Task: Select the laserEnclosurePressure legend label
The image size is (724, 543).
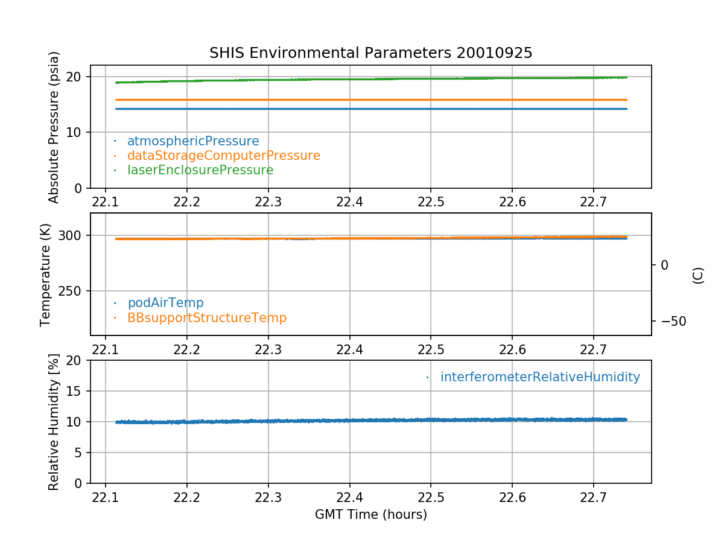Action: tap(200, 170)
